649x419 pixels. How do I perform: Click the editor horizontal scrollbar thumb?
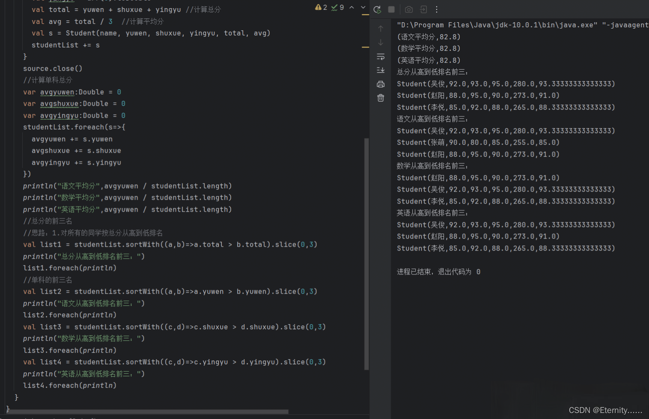(146, 412)
